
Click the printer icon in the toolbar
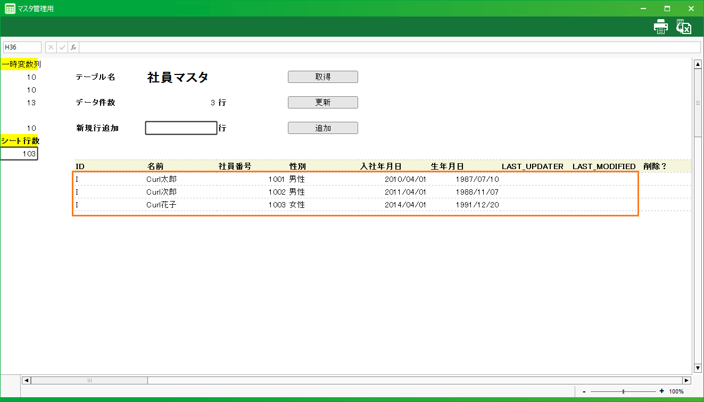[660, 27]
